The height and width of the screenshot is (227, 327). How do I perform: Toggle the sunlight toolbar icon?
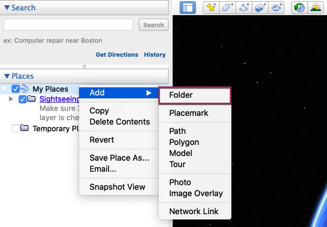(x=316, y=8)
